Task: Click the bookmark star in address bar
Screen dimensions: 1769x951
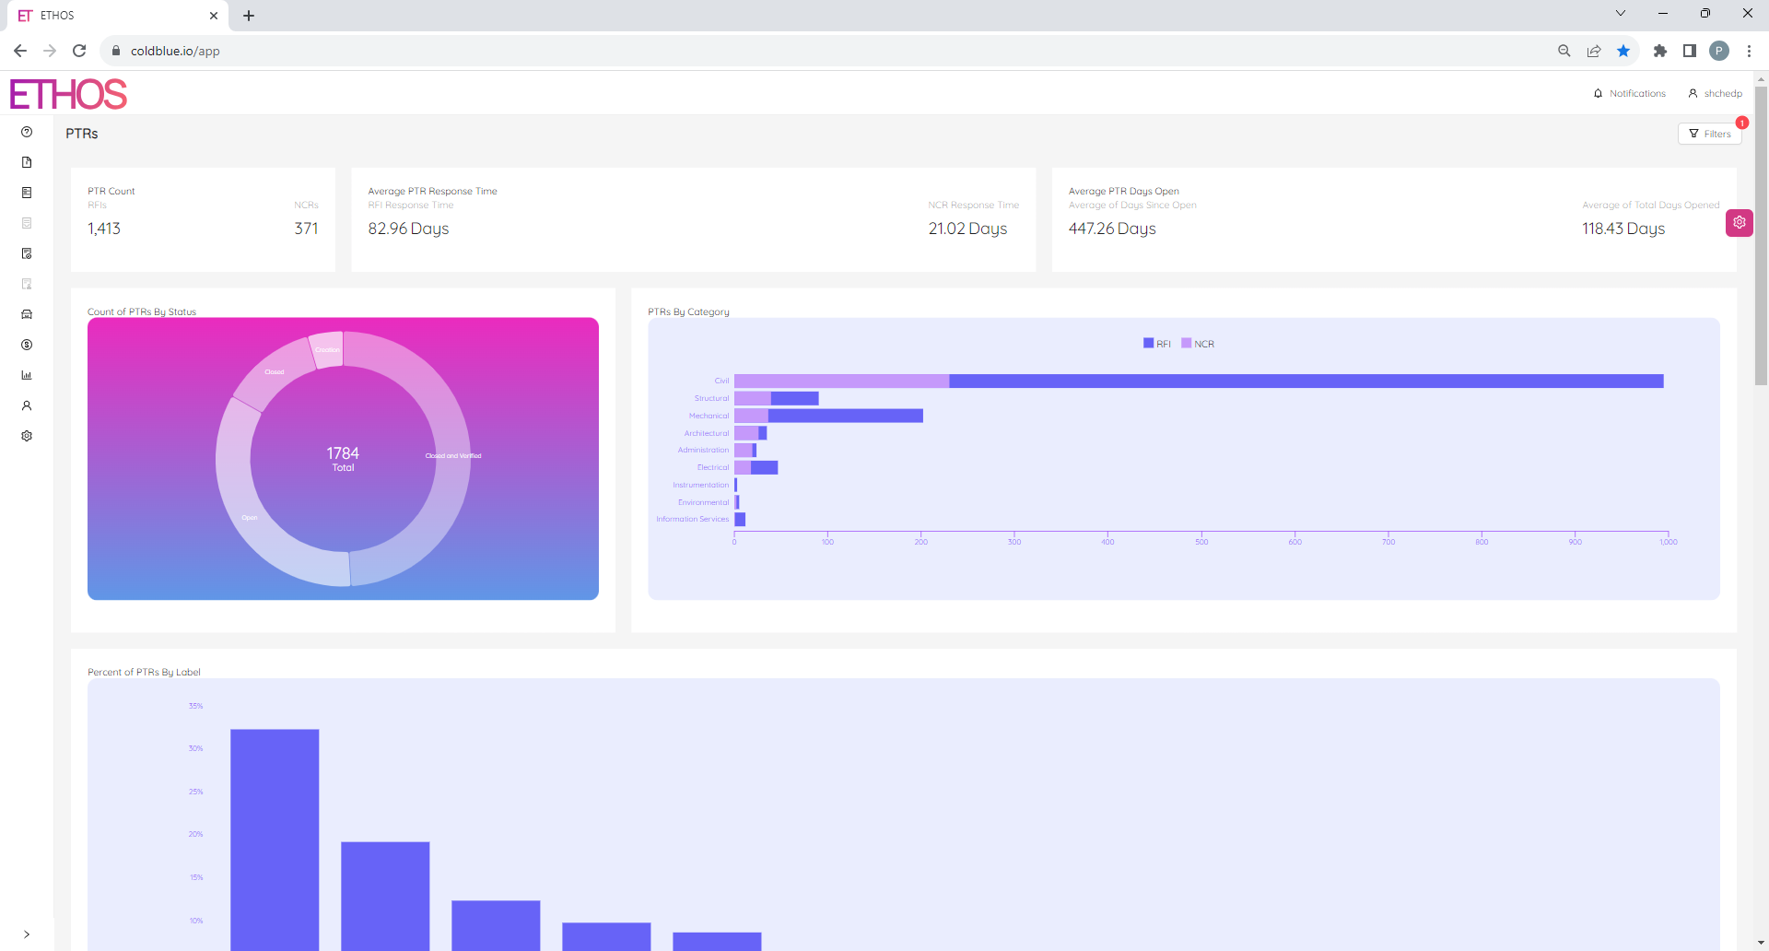Action: [1623, 51]
